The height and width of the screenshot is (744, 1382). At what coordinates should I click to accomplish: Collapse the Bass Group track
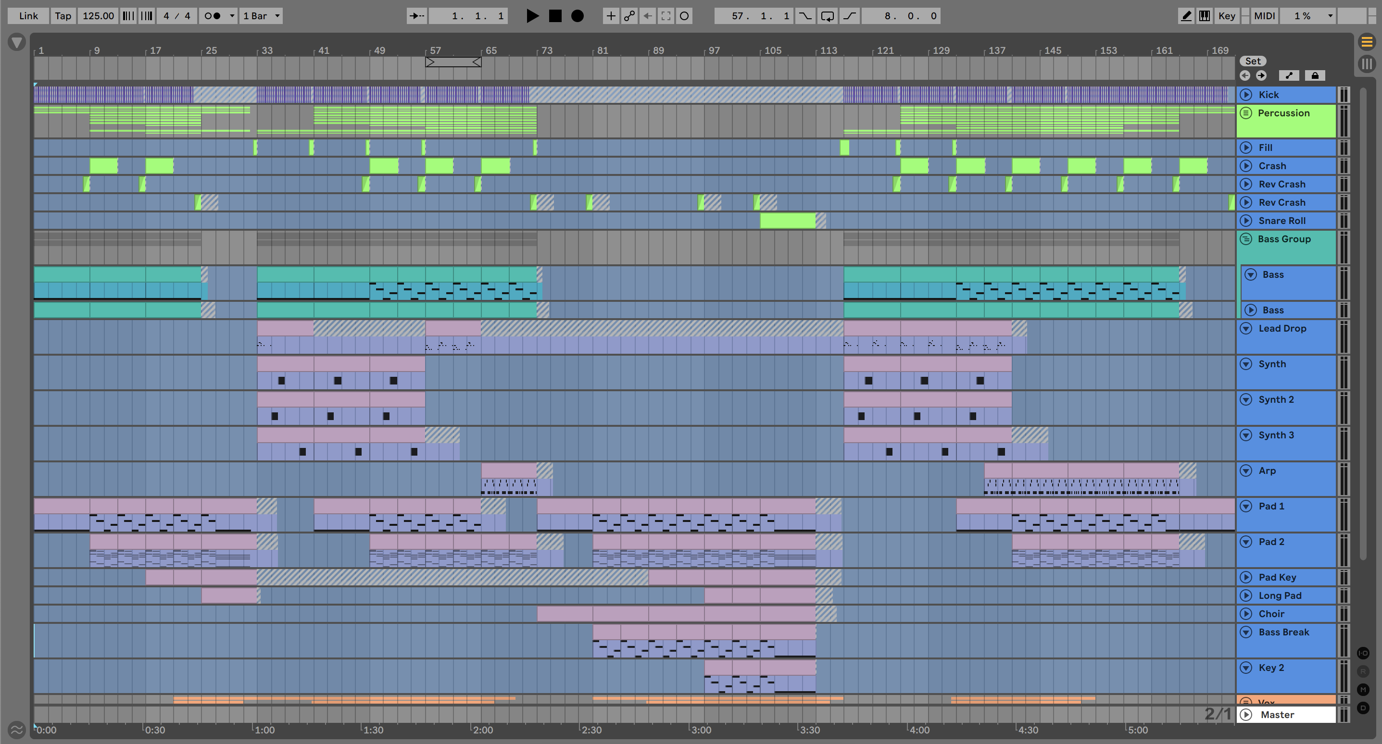[1246, 239]
